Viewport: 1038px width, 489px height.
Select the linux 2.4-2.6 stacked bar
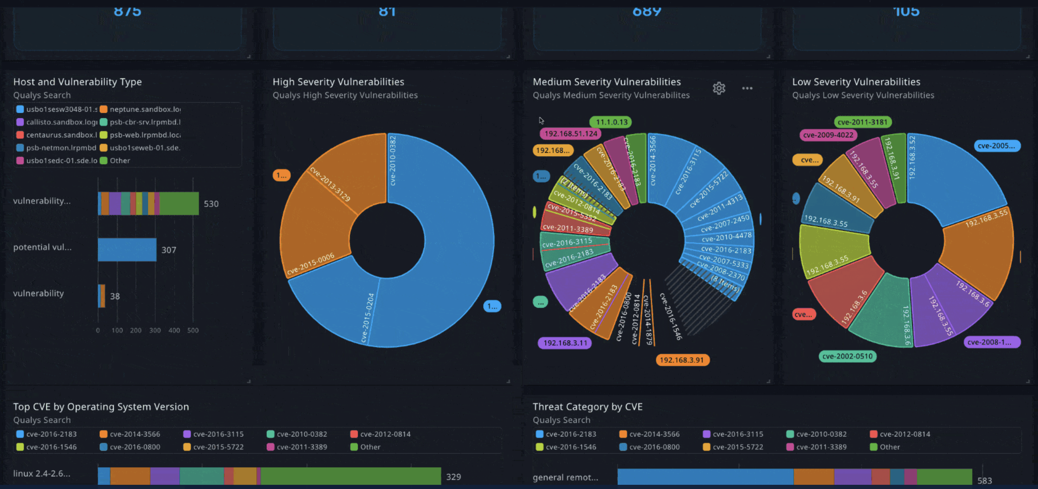tap(269, 476)
